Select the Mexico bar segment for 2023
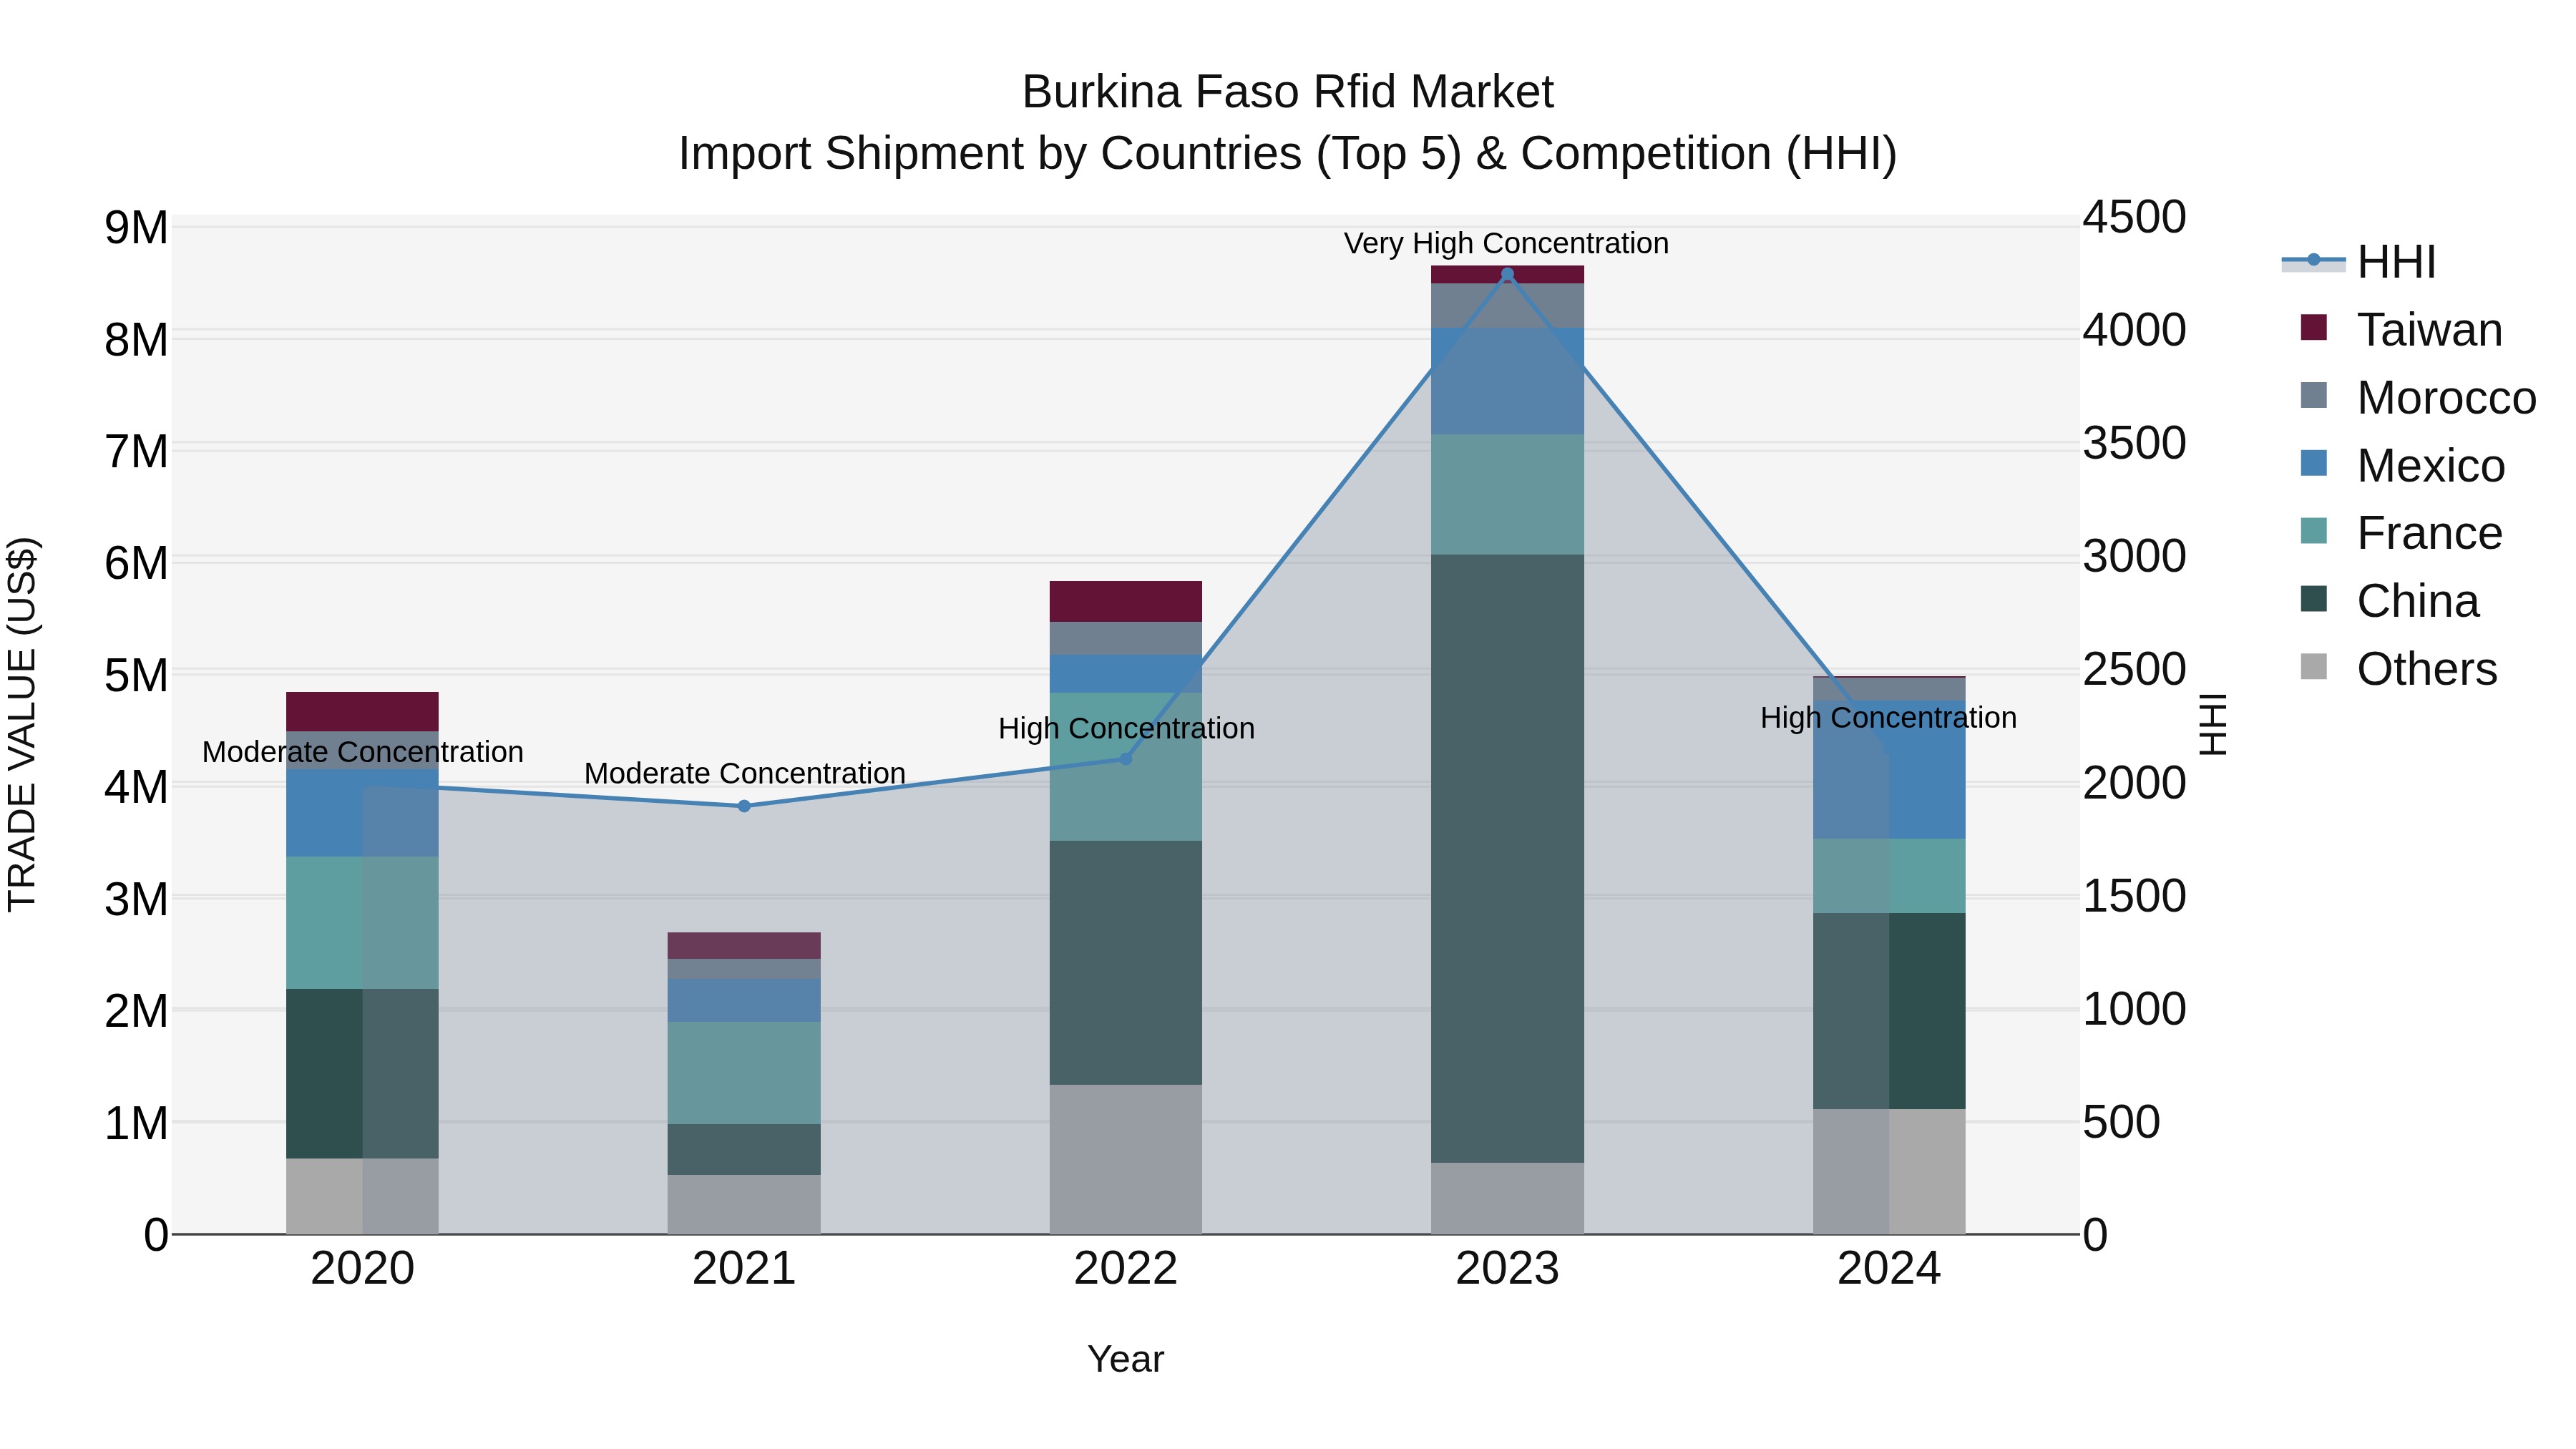This screenshot has width=2576, height=1449. (1507, 381)
